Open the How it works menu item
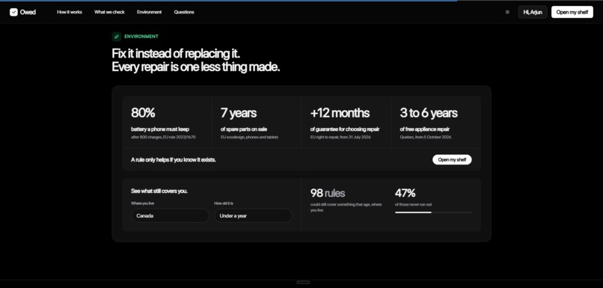The width and height of the screenshot is (603, 288). coord(70,12)
